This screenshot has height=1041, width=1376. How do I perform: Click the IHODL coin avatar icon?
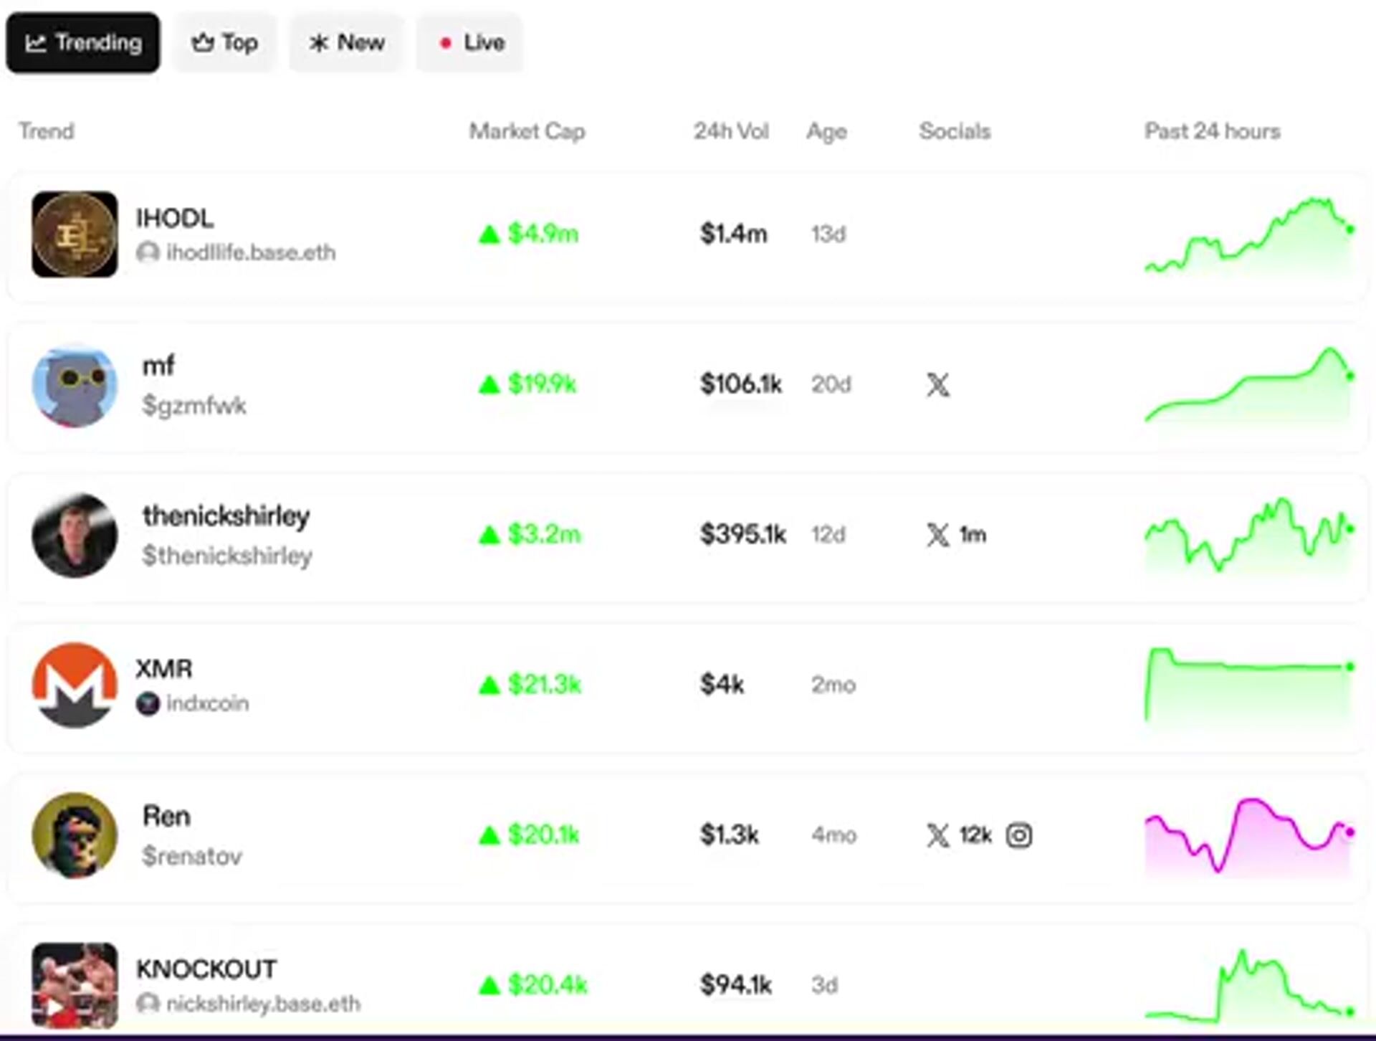[75, 234]
